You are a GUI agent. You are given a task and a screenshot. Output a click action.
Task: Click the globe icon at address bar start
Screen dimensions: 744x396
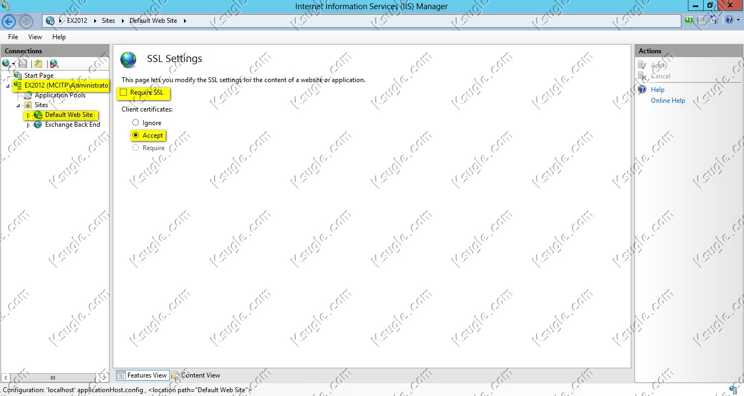[50, 21]
